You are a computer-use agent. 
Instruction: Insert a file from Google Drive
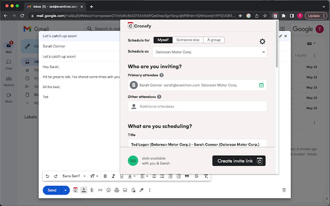click(x=116, y=190)
